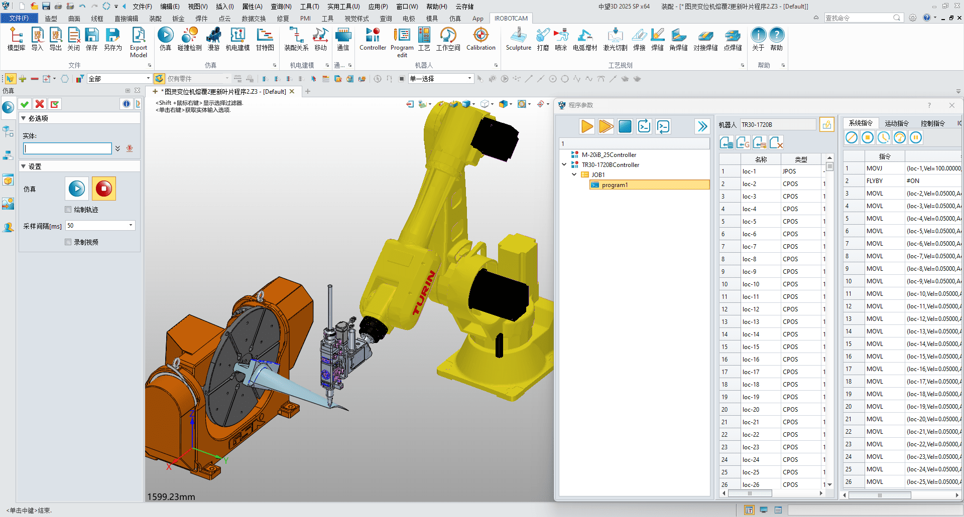Click the 实体 entity input field

[x=67, y=148]
